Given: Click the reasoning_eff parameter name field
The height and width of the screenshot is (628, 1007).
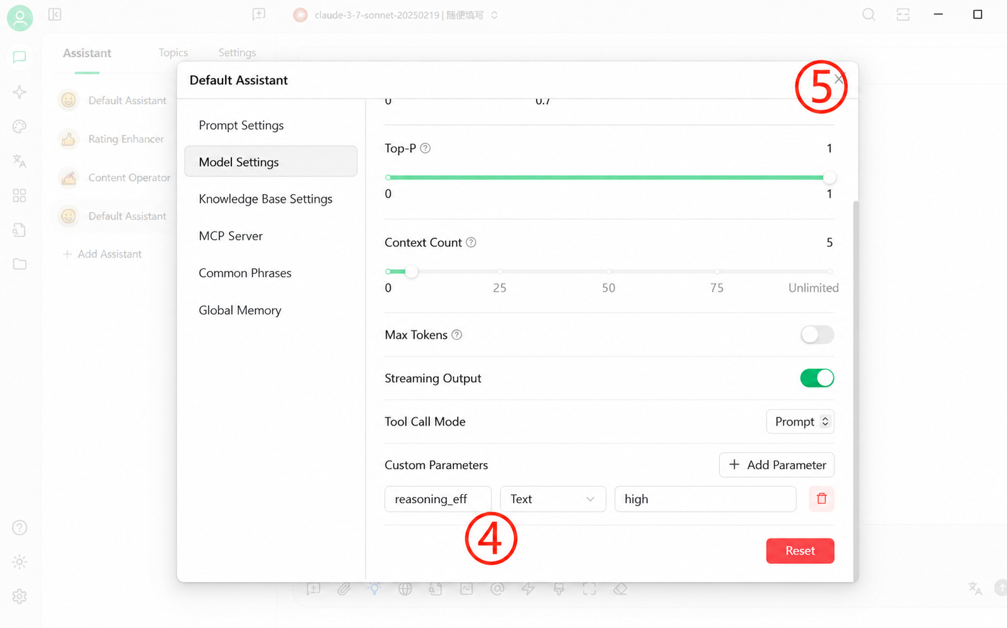Looking at the screenshot, I should [x=438, y=499].
